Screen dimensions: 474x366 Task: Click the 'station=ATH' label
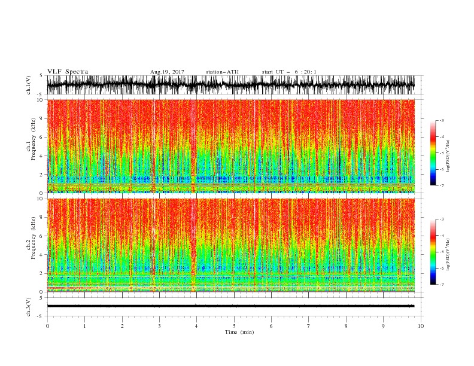coord(222,72)
